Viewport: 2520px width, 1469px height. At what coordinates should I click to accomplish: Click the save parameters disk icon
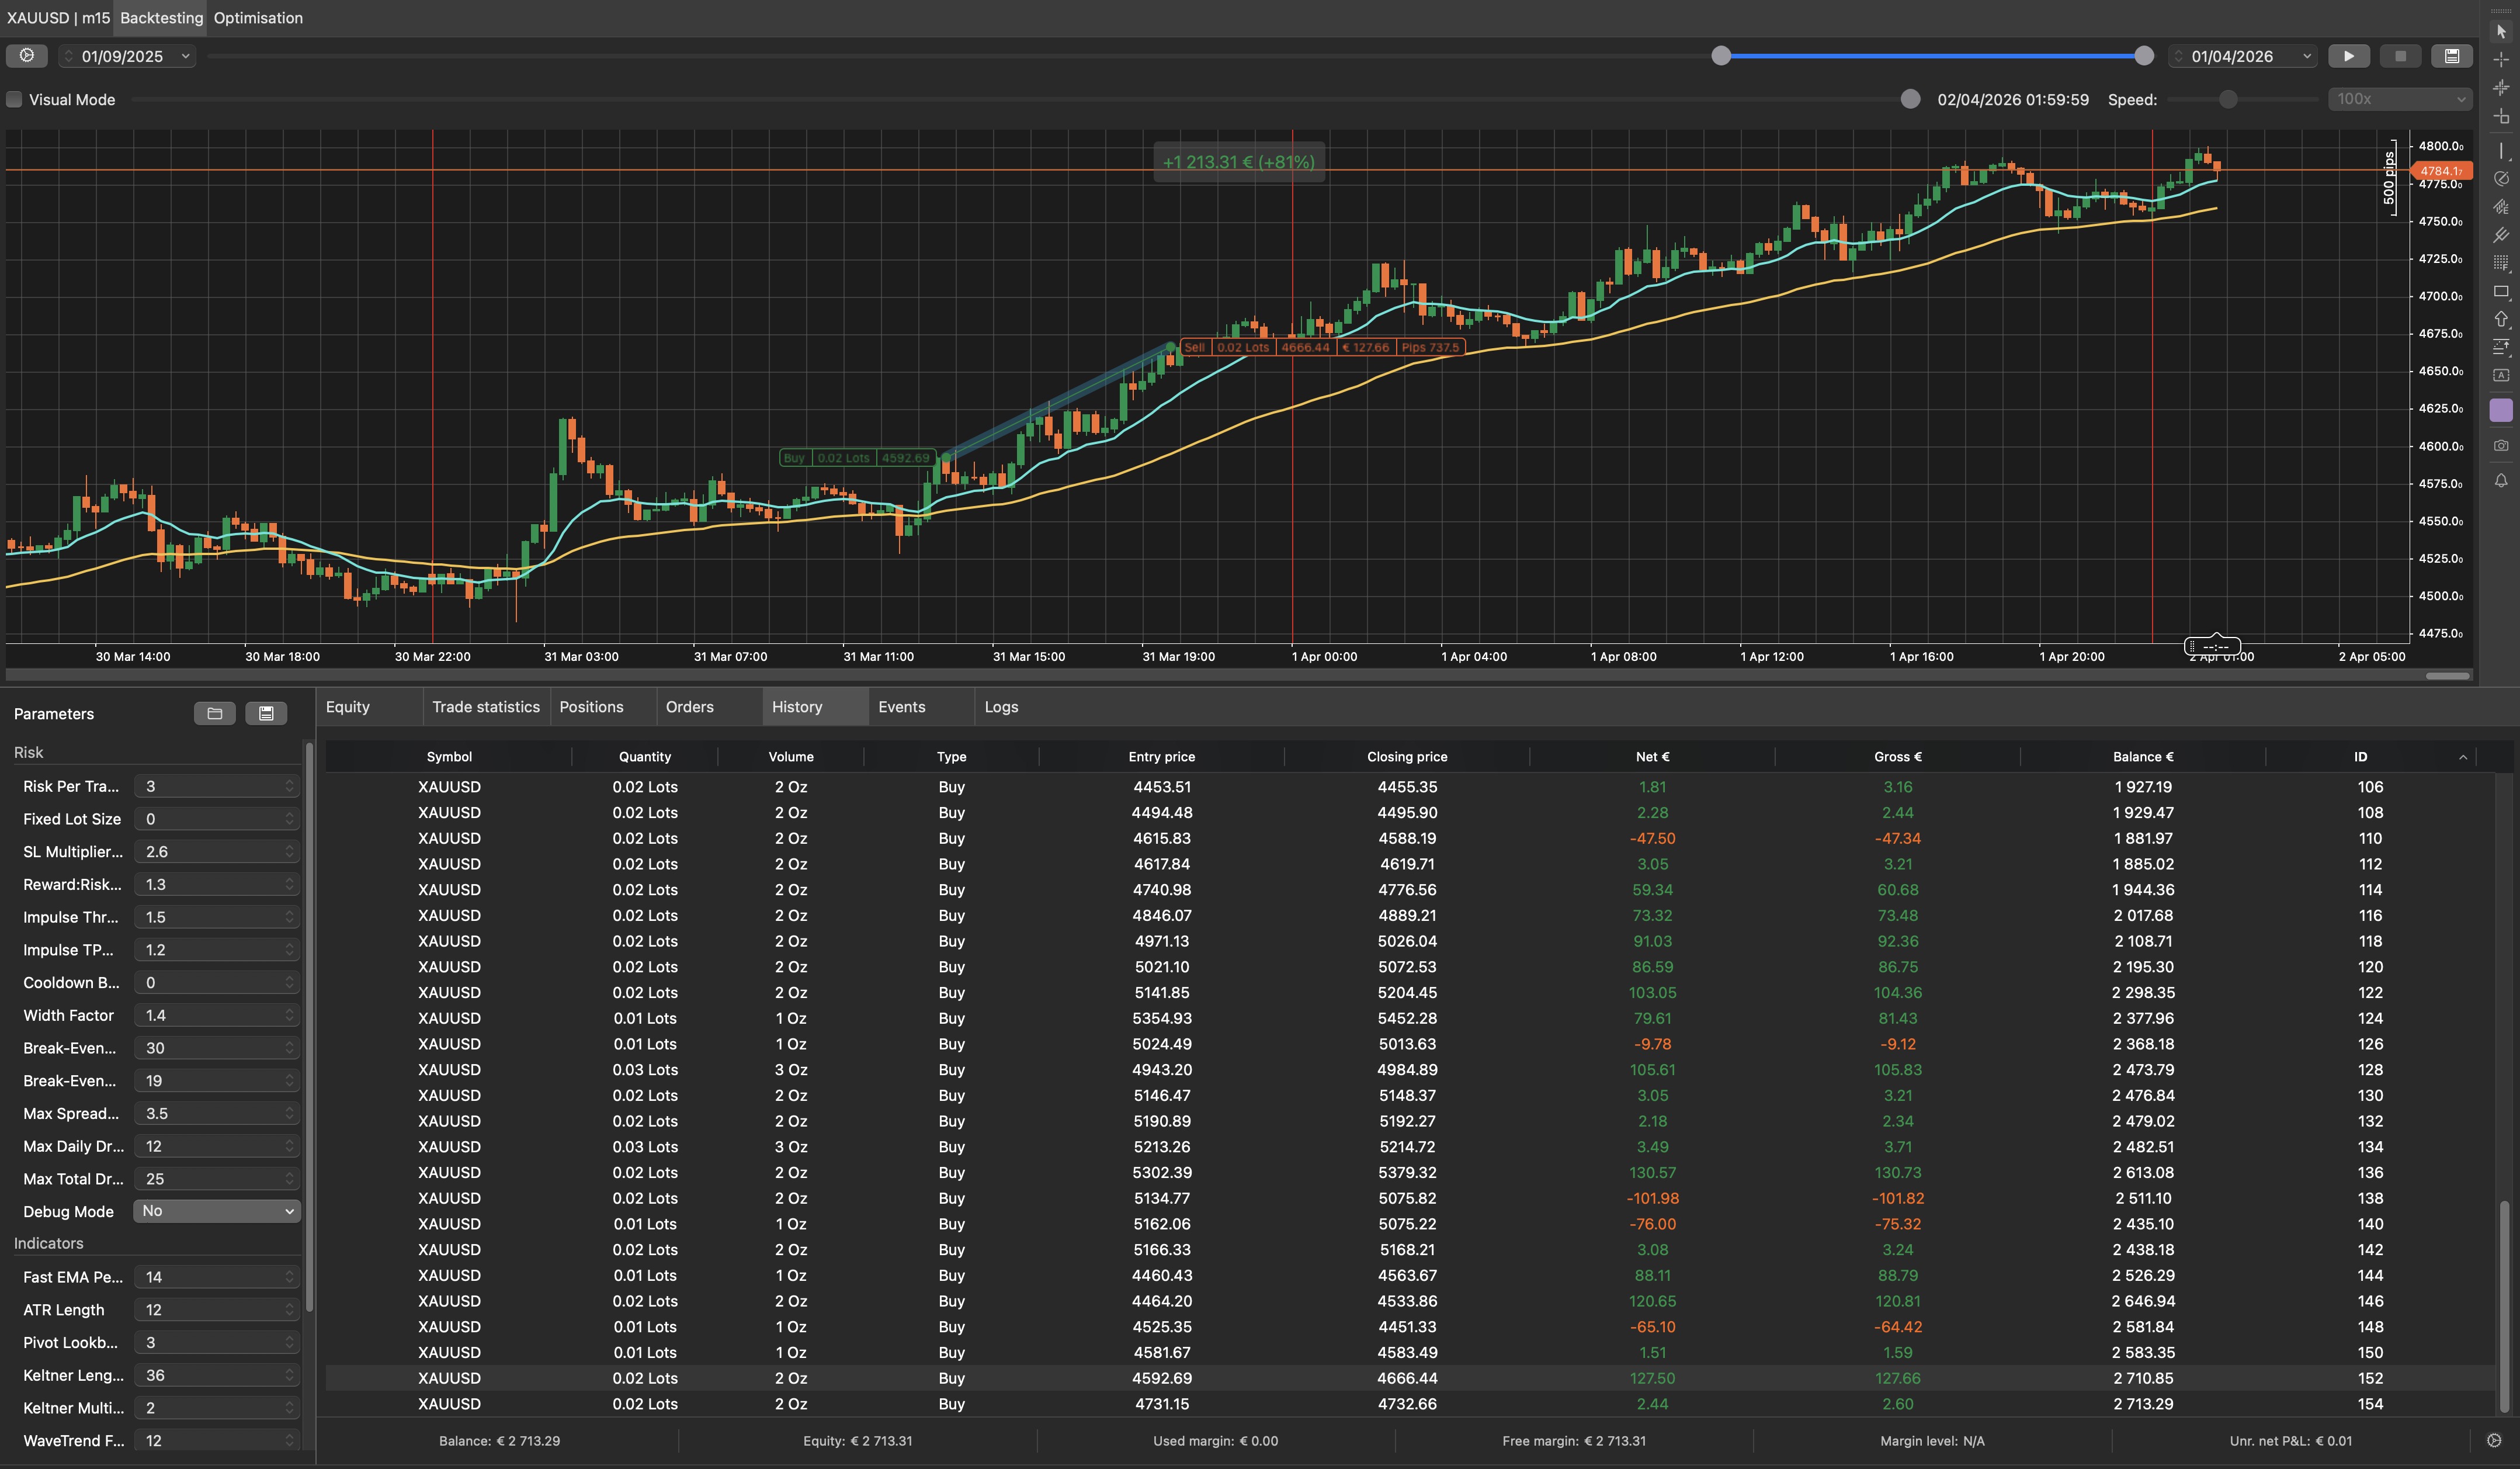(266, 713)
